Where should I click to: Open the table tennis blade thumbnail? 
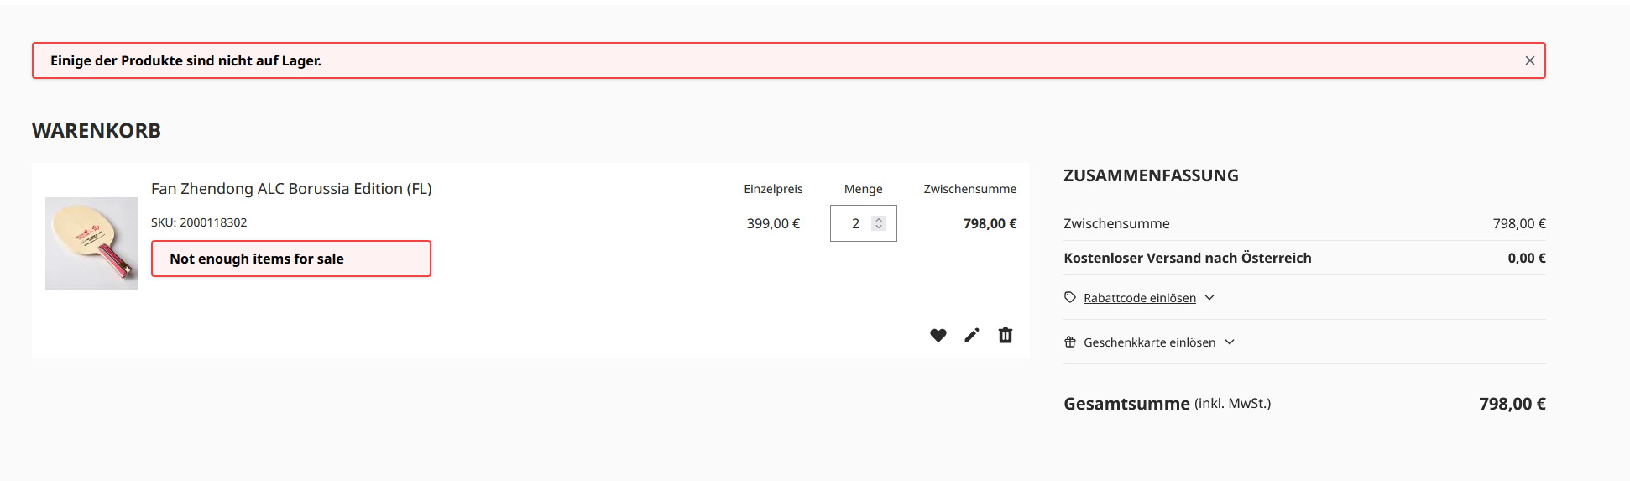(91, 243)
